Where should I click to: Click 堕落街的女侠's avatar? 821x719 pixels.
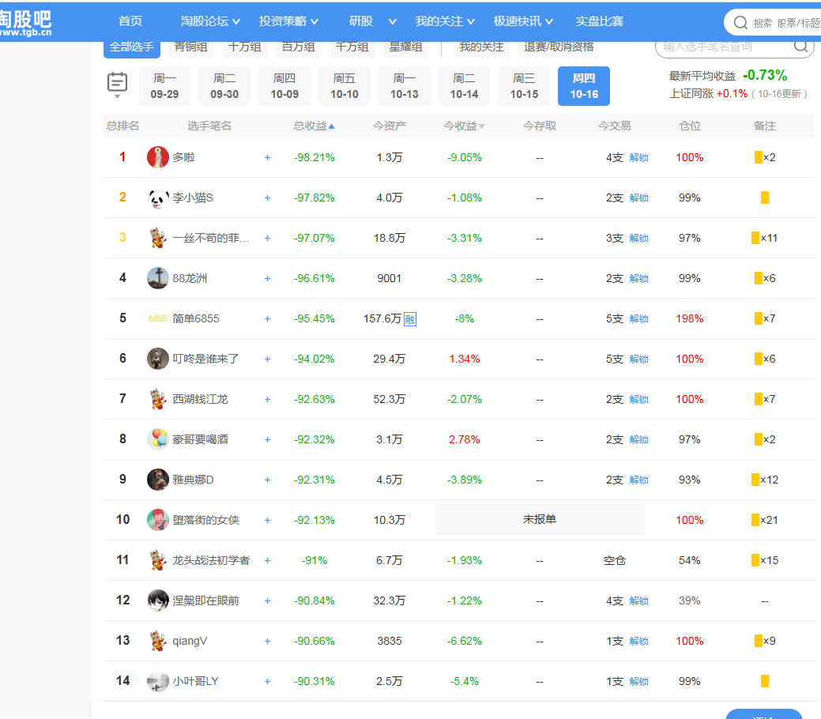[x=157, y=520]
